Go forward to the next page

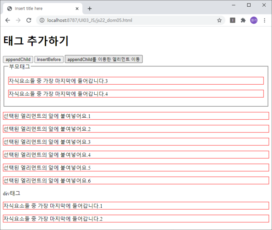tap(18, 20)
